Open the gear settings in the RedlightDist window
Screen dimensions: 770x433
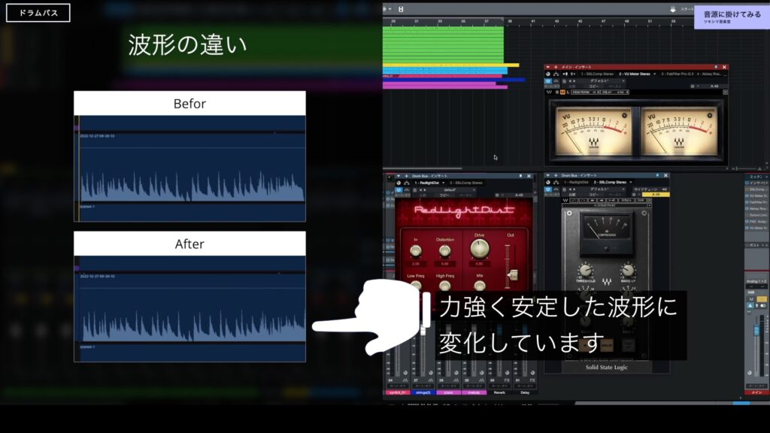point(497,195)
